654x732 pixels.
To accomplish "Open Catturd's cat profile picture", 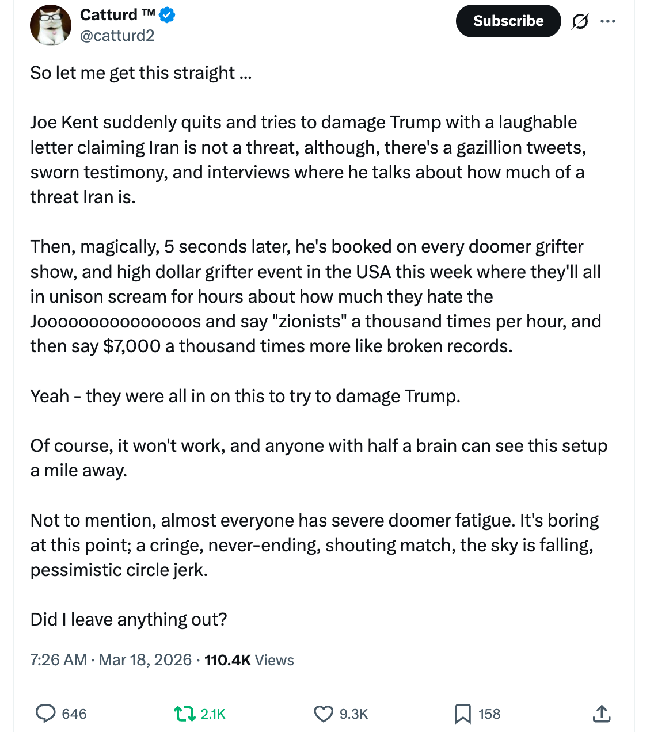I will coord(51,25).
